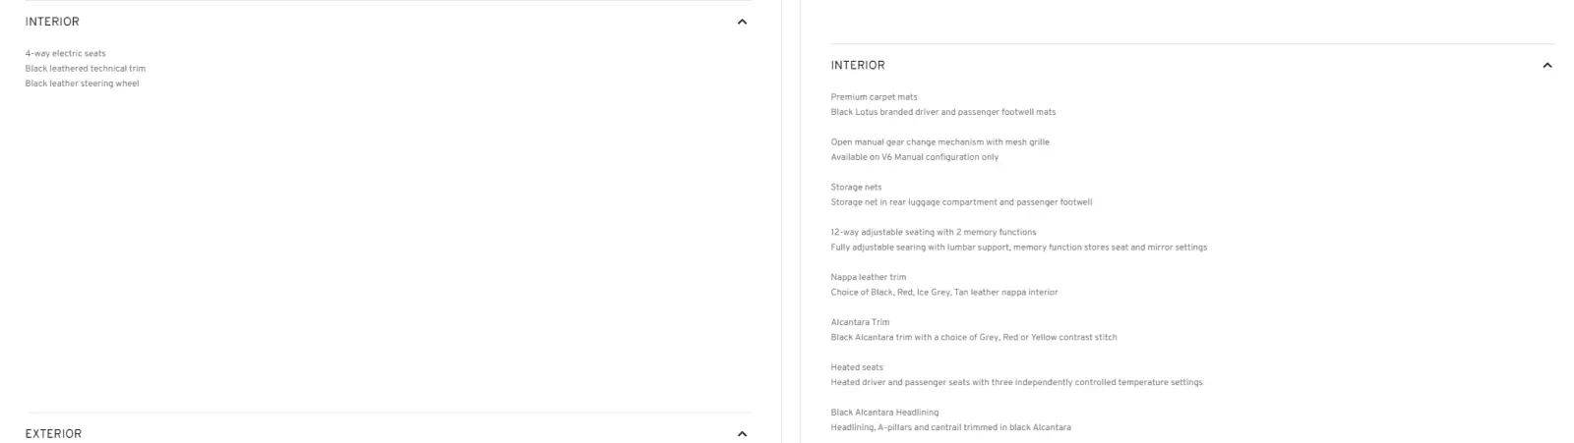This screenshot has width=1574, height=443.
Task: Click the V6 Manual configuration note
Action: 914,157
